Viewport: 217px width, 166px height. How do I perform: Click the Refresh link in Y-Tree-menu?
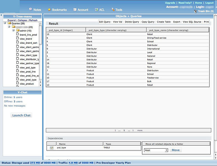(x=33, y=20)
